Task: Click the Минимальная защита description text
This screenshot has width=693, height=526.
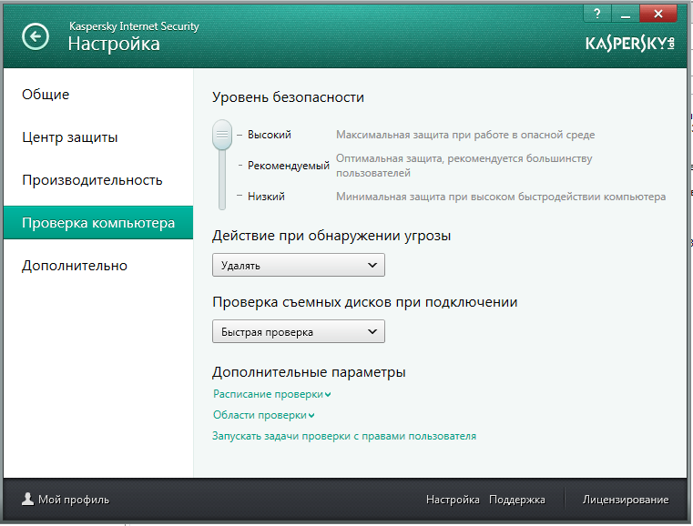Action: point(501,197)
